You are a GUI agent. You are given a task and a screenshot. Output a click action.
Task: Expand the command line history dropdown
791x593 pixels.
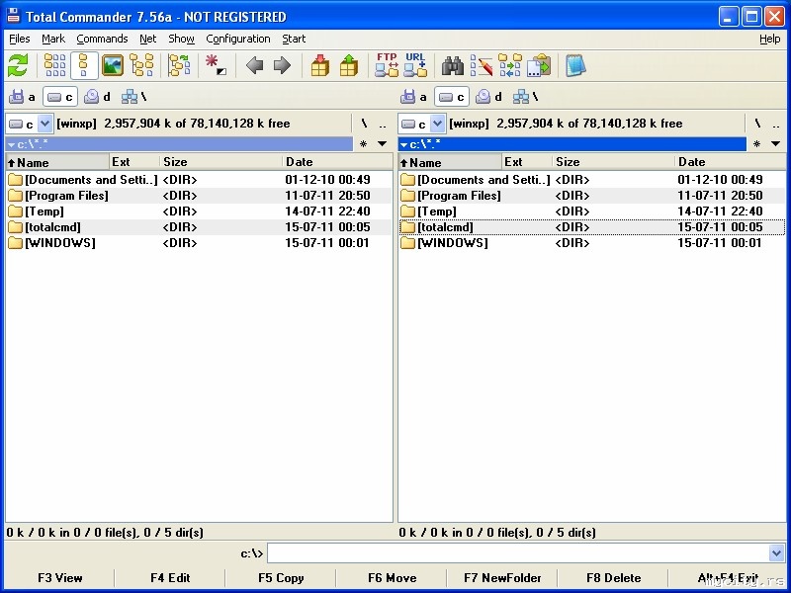pos(776,553)
